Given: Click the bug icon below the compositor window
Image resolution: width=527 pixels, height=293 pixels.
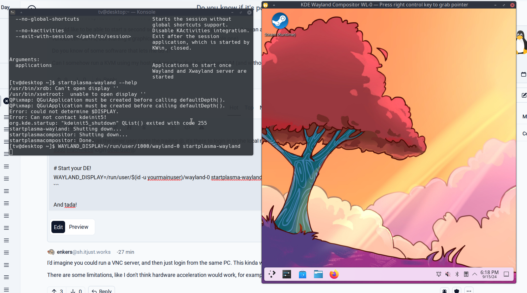Looking at the screenshot, I should [445, 291].
